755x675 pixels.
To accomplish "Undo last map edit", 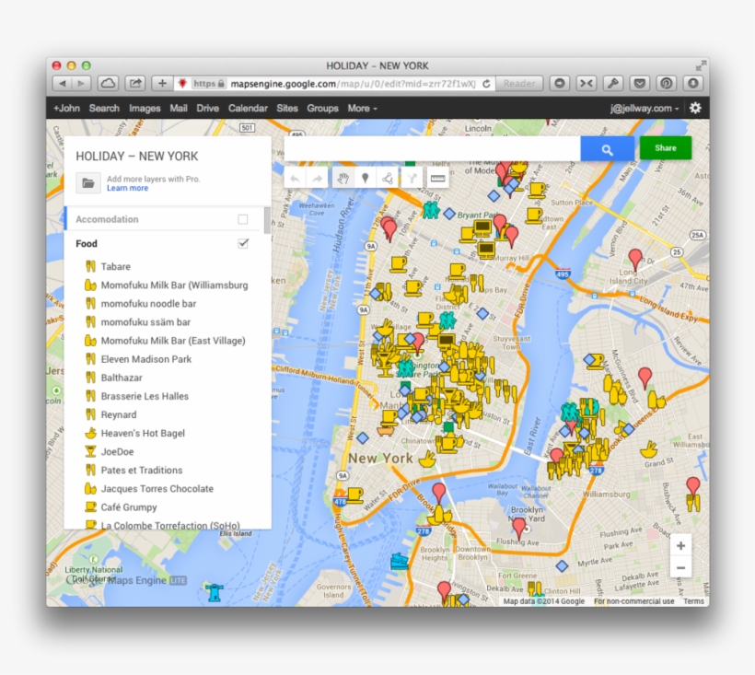I will (x=296, y=179).
